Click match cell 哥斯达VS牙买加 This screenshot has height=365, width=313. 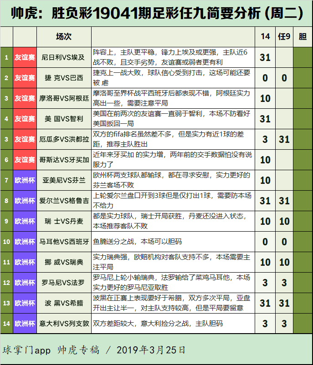64,160
